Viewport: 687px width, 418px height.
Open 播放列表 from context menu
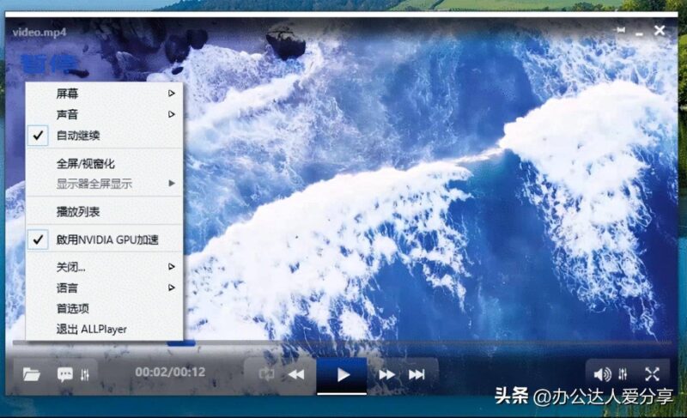pos(104,212)
